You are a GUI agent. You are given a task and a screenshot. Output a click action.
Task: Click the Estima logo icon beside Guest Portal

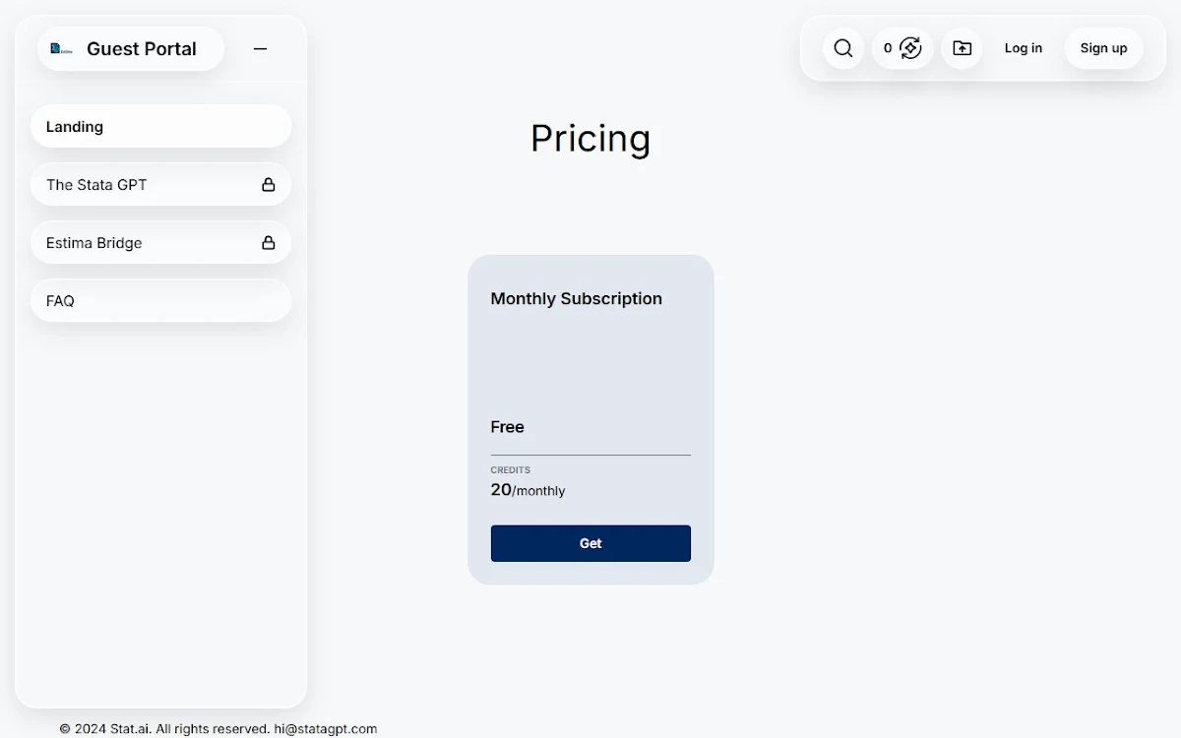coord(61,49)
